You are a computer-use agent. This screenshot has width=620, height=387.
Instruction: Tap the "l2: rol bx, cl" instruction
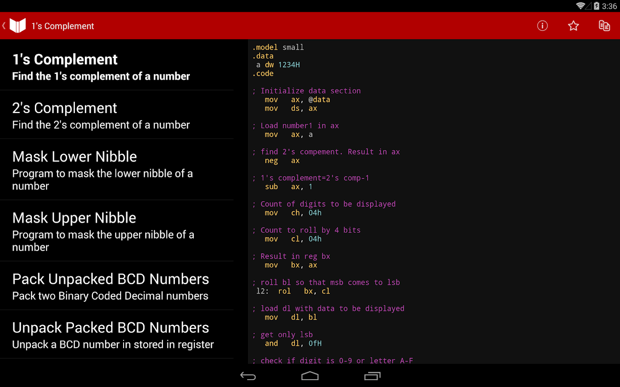293,291
